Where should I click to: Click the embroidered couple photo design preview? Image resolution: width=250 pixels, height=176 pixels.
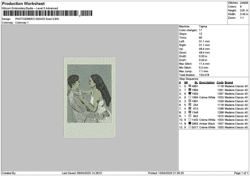(90, 98)
